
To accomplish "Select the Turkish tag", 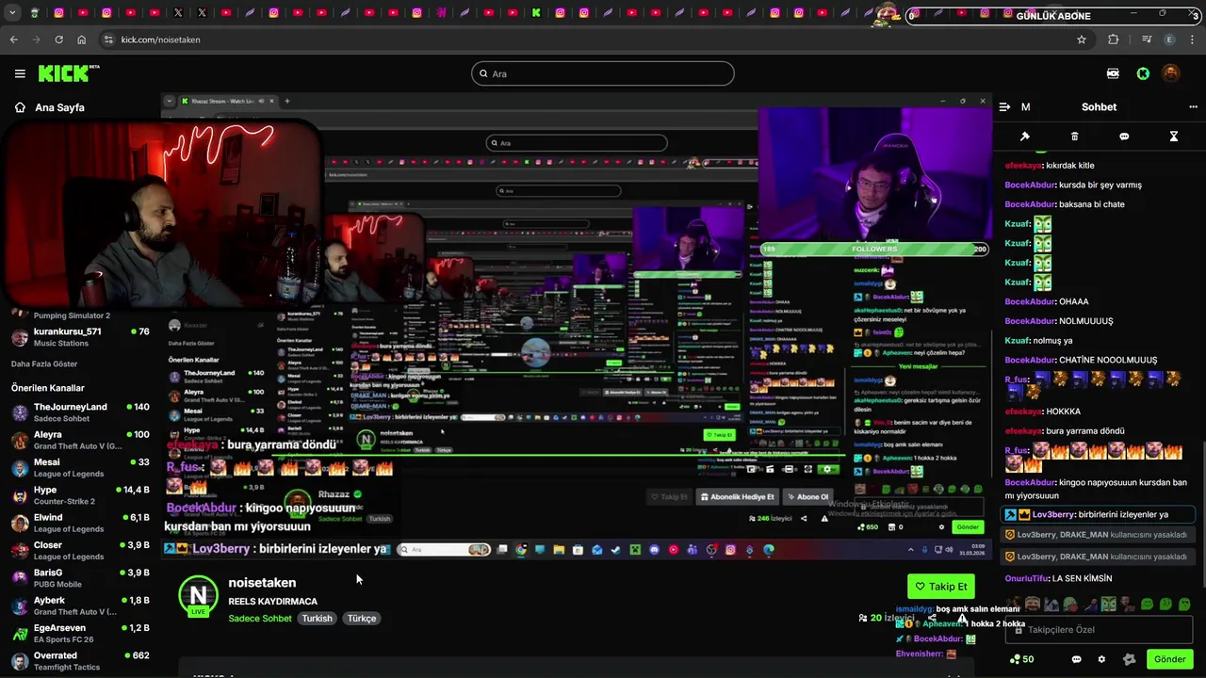I will [x=317, y=619].
